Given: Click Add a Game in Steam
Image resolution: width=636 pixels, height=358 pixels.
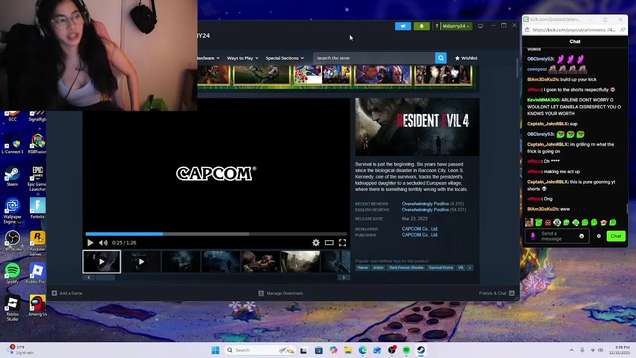Looking at the screenshot, I should [67, 293].
